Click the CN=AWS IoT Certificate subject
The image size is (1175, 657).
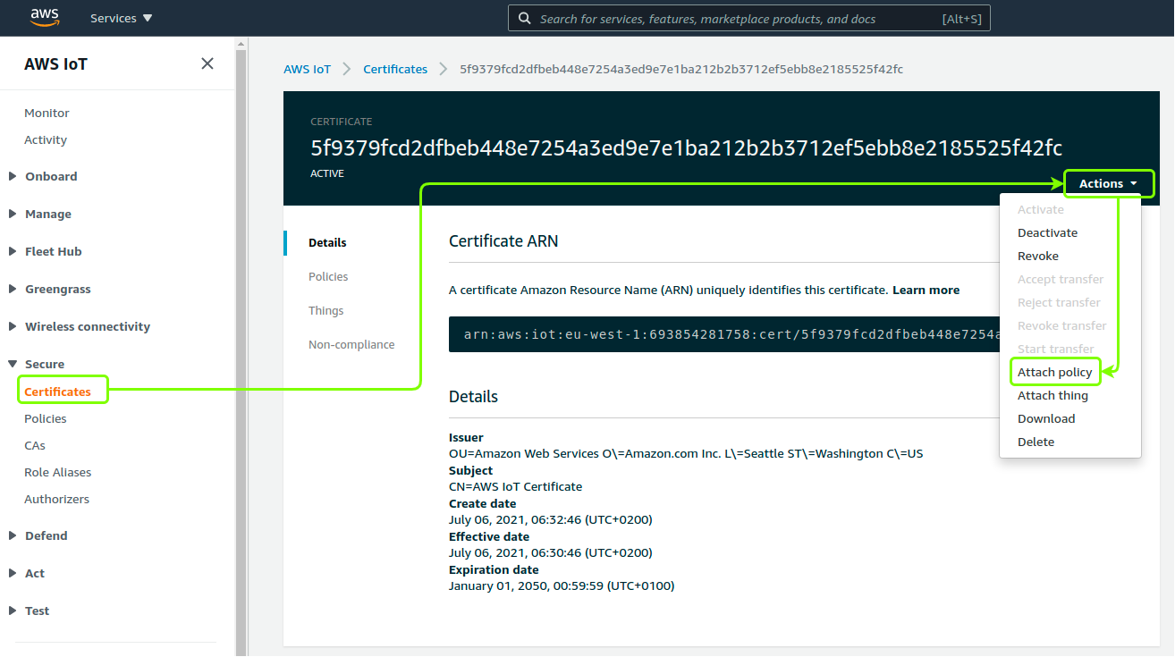[515, 486]
